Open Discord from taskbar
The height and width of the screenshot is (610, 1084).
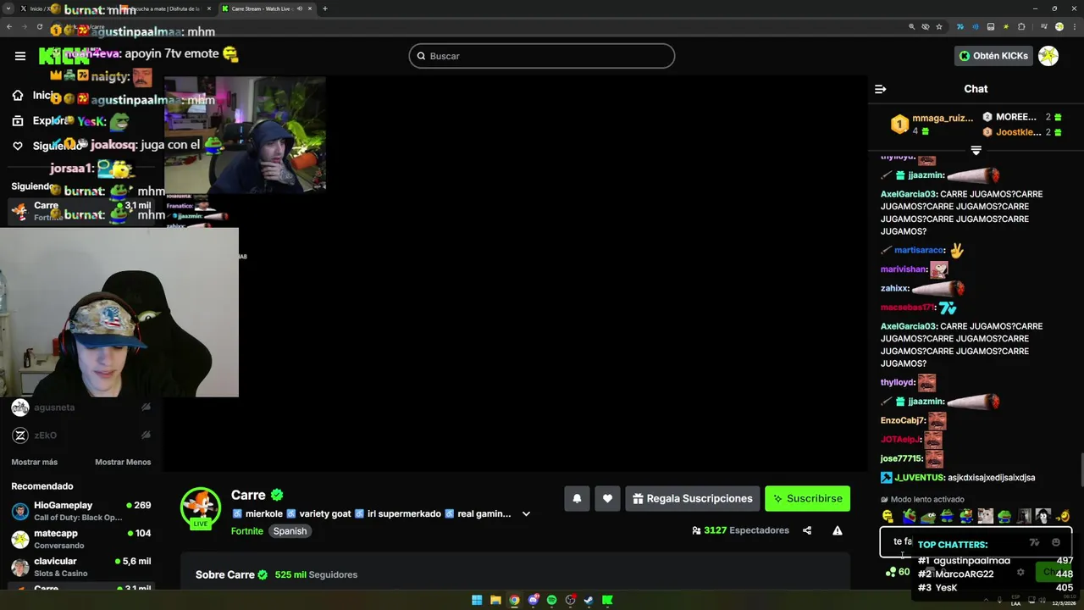tap(533, 601)
